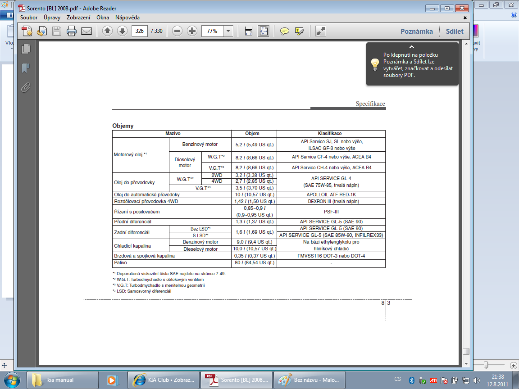Click the help icon in background window
The height and width of the screenshot is (389, 519).
(514, 15)
